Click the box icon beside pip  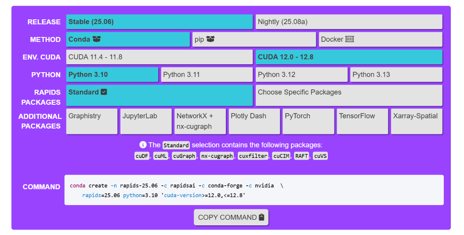tap(210, 39)
